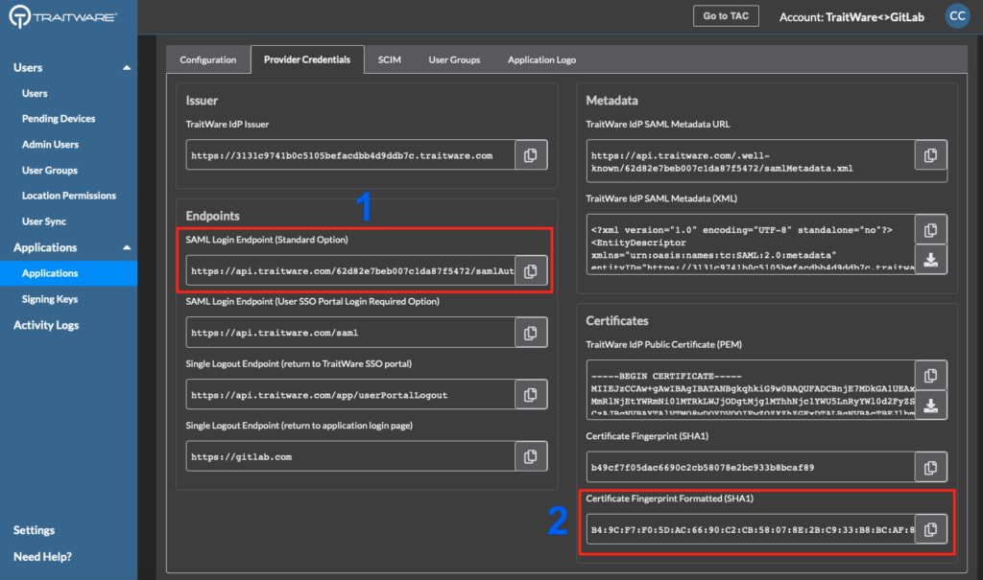983x580 pixels.
Task: Copy the SAML Metadata URL
Action: tap(930, 154)
